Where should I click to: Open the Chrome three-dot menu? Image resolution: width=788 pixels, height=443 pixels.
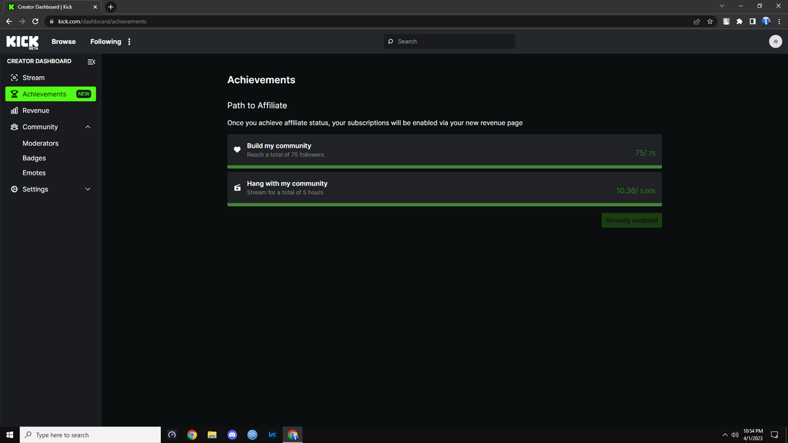tap(779, 21)
